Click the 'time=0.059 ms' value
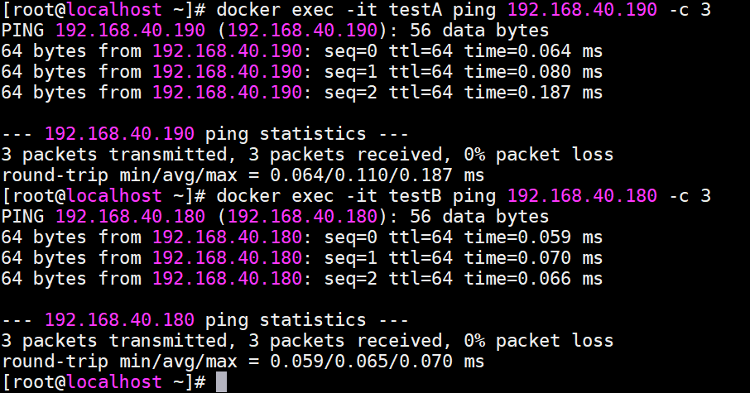The width and height of the screenshot is (750, 393). pos(533,237)
